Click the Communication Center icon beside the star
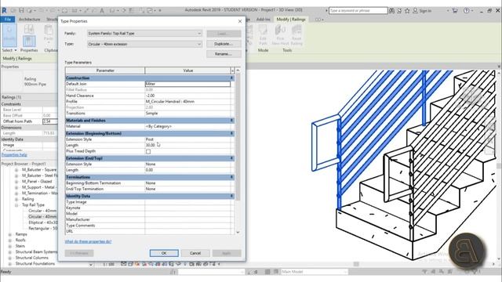The image size is (502, 282). coord(399,10)
